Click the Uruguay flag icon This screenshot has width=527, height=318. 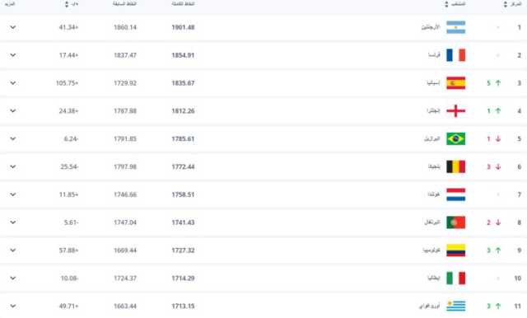pos(455,306)
